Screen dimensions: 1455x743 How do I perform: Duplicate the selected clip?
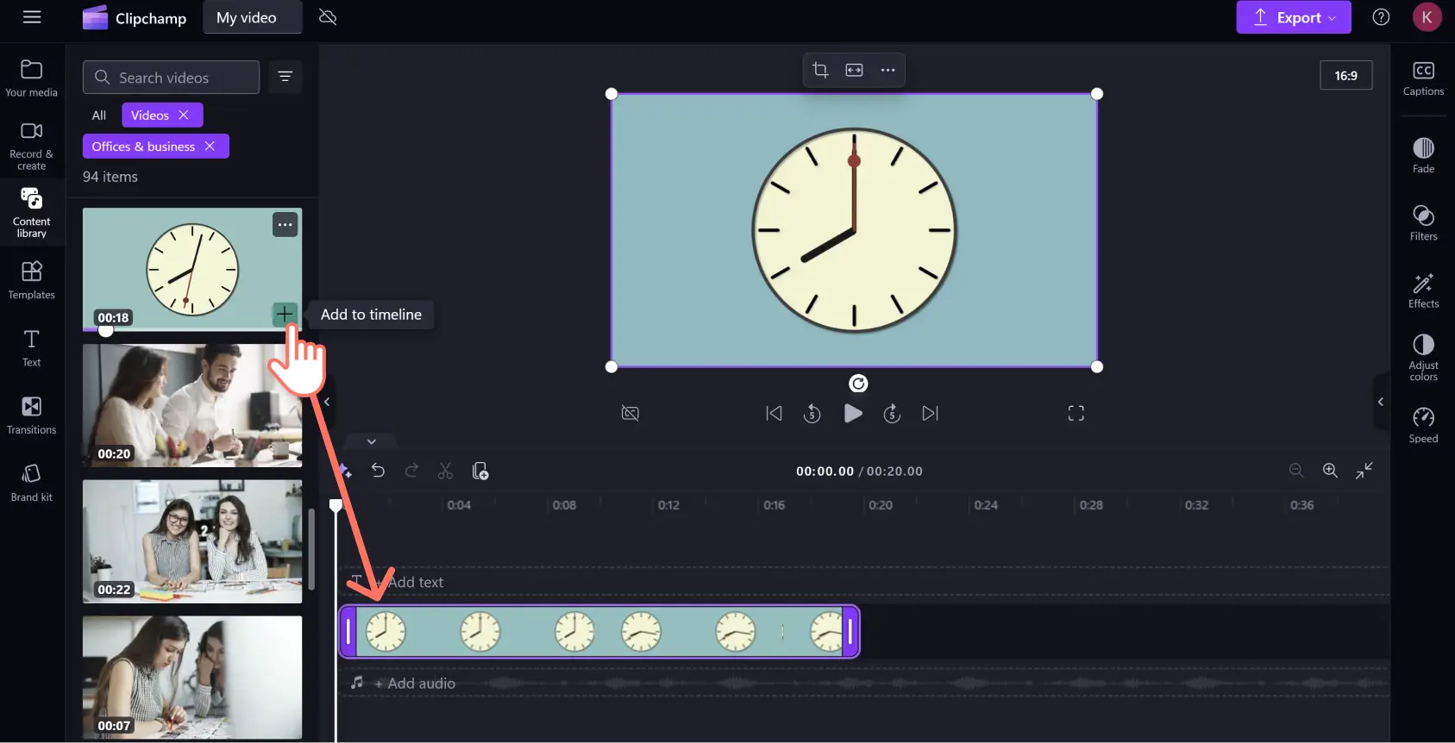(480, 471)
